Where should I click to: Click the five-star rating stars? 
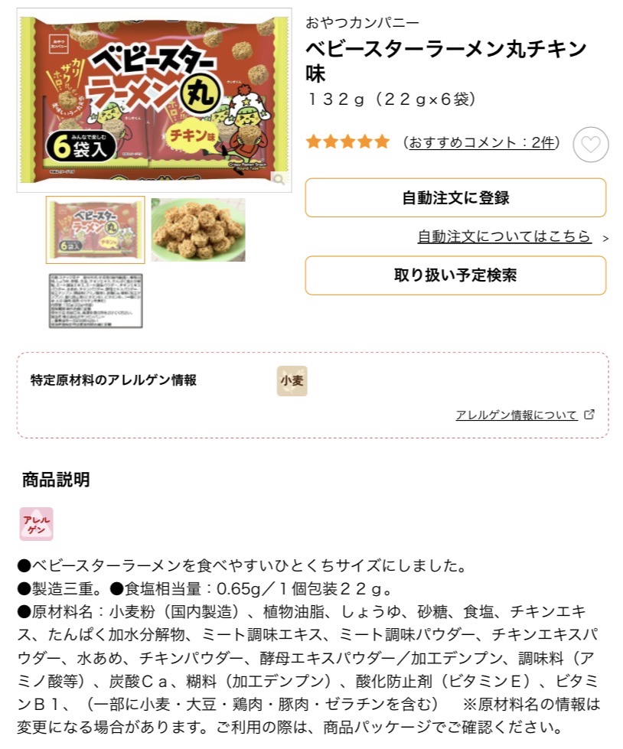point(347,142)
